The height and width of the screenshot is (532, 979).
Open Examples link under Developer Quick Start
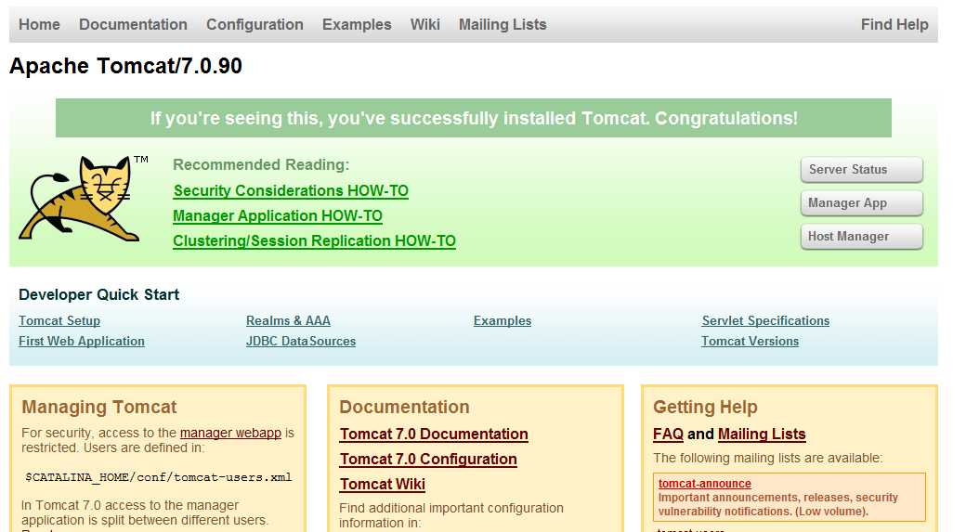point(503,320)
